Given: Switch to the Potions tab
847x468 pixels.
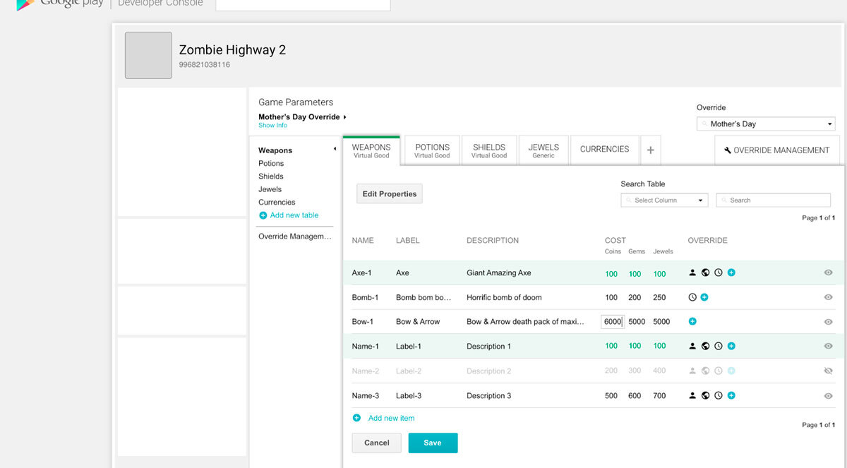Looking at the screenshot, I should [432, 150].
